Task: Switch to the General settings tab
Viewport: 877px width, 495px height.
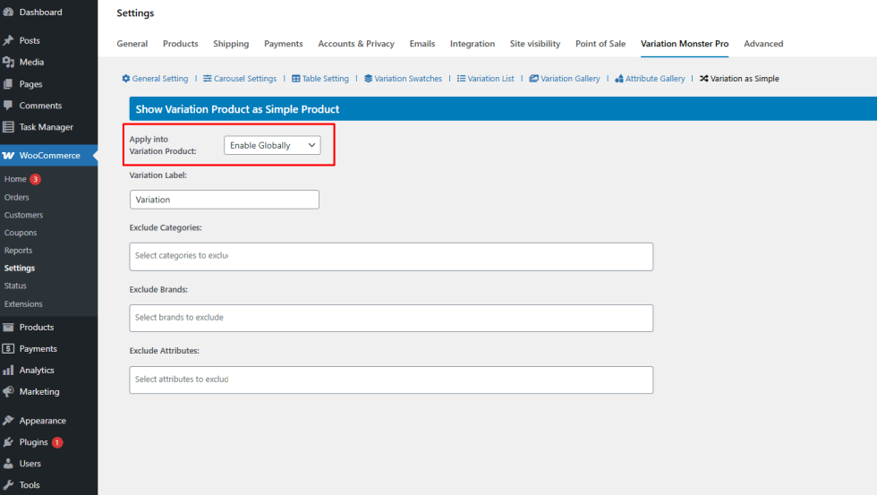Action: (132, 44)
